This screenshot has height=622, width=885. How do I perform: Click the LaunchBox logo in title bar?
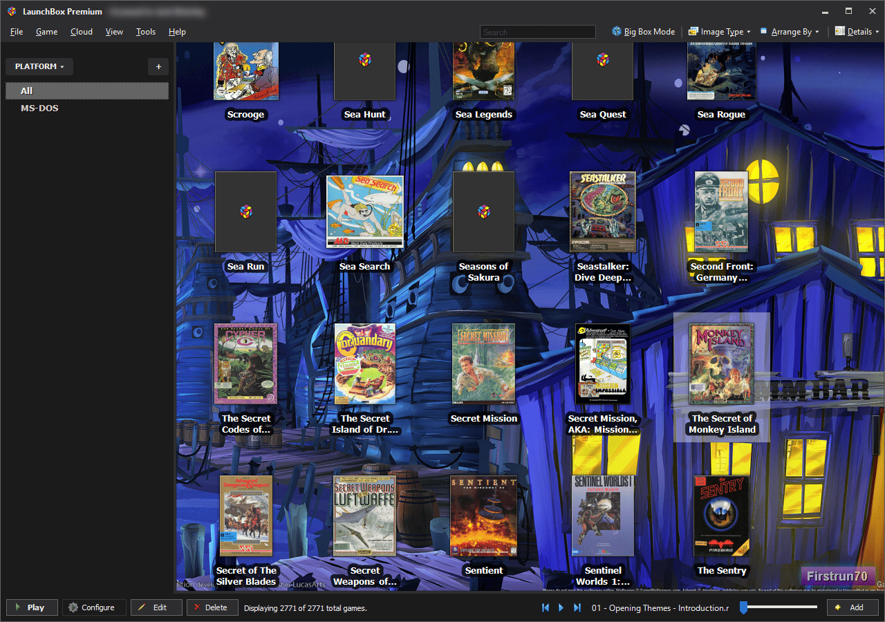point(12,11)
